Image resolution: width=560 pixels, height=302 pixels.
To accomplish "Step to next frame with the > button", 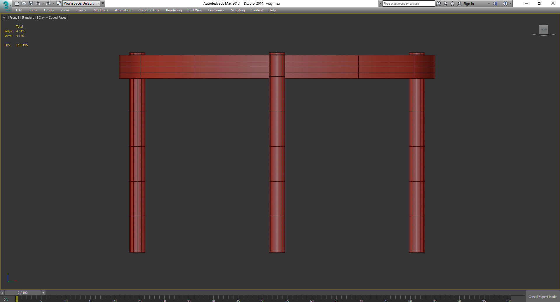I will pos(43,293).
